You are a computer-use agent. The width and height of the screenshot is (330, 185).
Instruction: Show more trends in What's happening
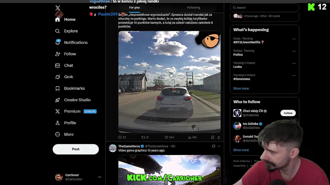tap(241, 88)
